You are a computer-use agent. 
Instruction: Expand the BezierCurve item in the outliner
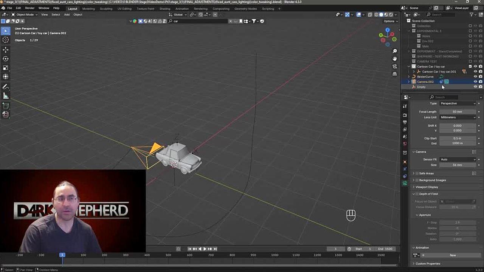click(409, 77)
